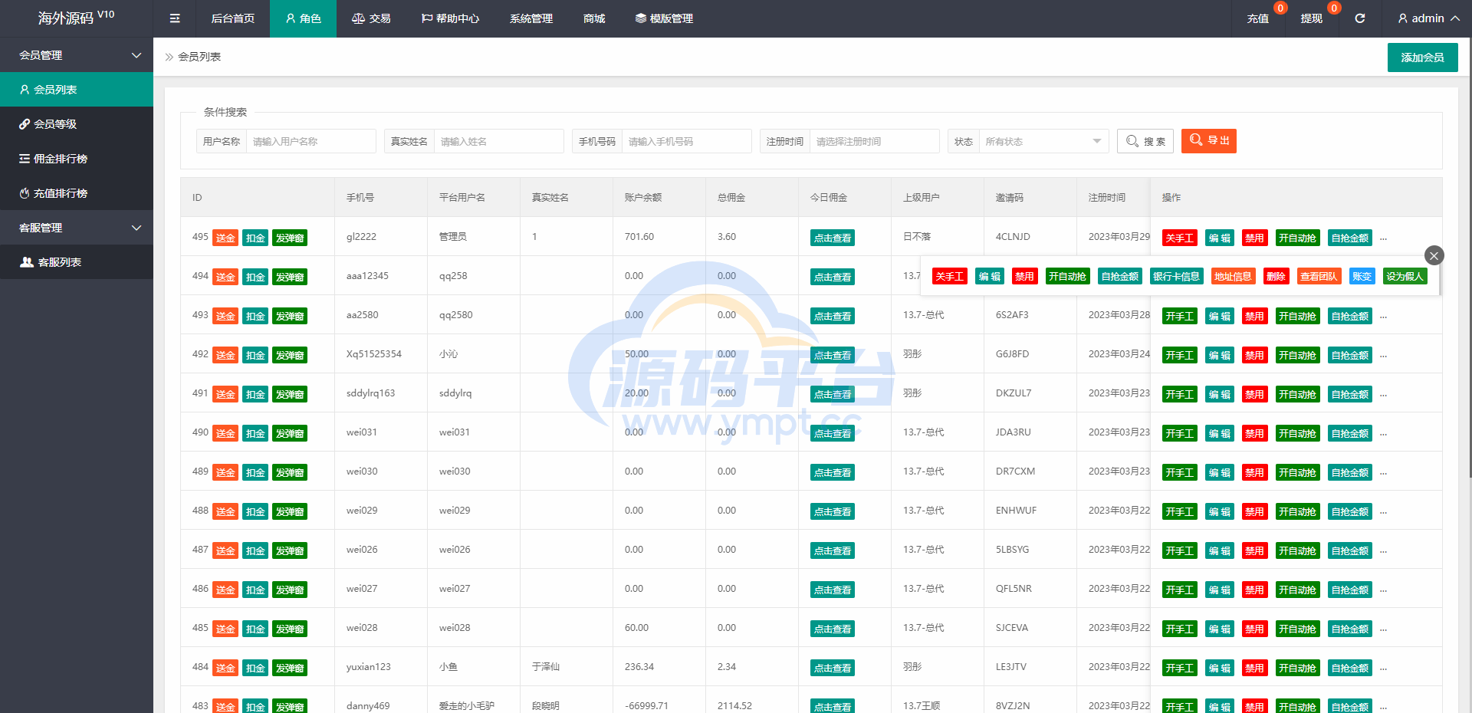
Task: Open the 系统管理 menu
Action: click(x=531, y=18)
